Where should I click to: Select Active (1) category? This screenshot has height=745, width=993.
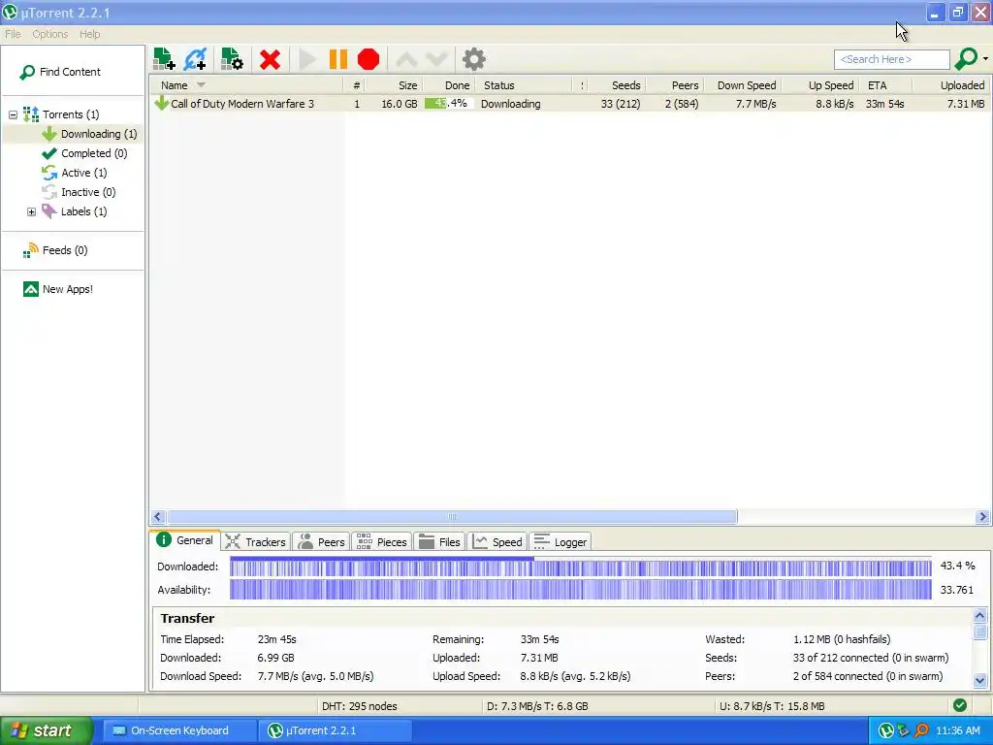75,173
